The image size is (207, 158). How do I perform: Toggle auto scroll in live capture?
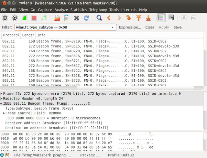pos(171,17)
